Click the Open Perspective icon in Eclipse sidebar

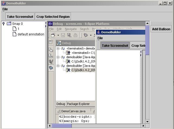(51, 42)
